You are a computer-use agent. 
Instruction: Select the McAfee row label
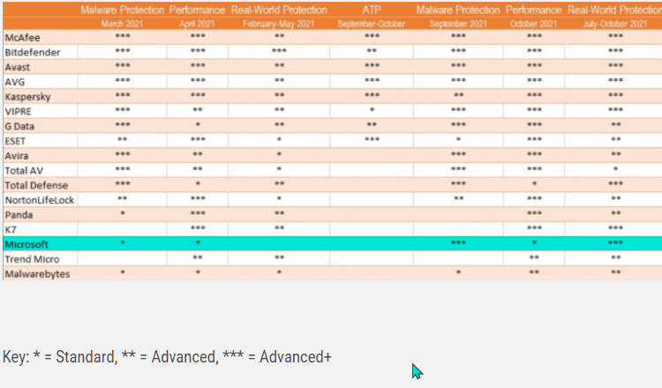(22, 38)
